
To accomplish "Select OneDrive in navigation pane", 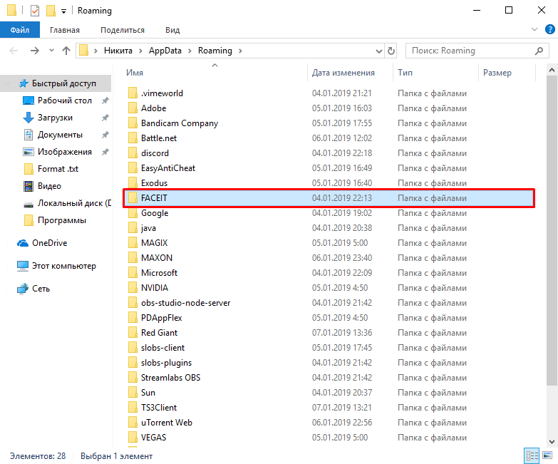I will pos(49,243).
